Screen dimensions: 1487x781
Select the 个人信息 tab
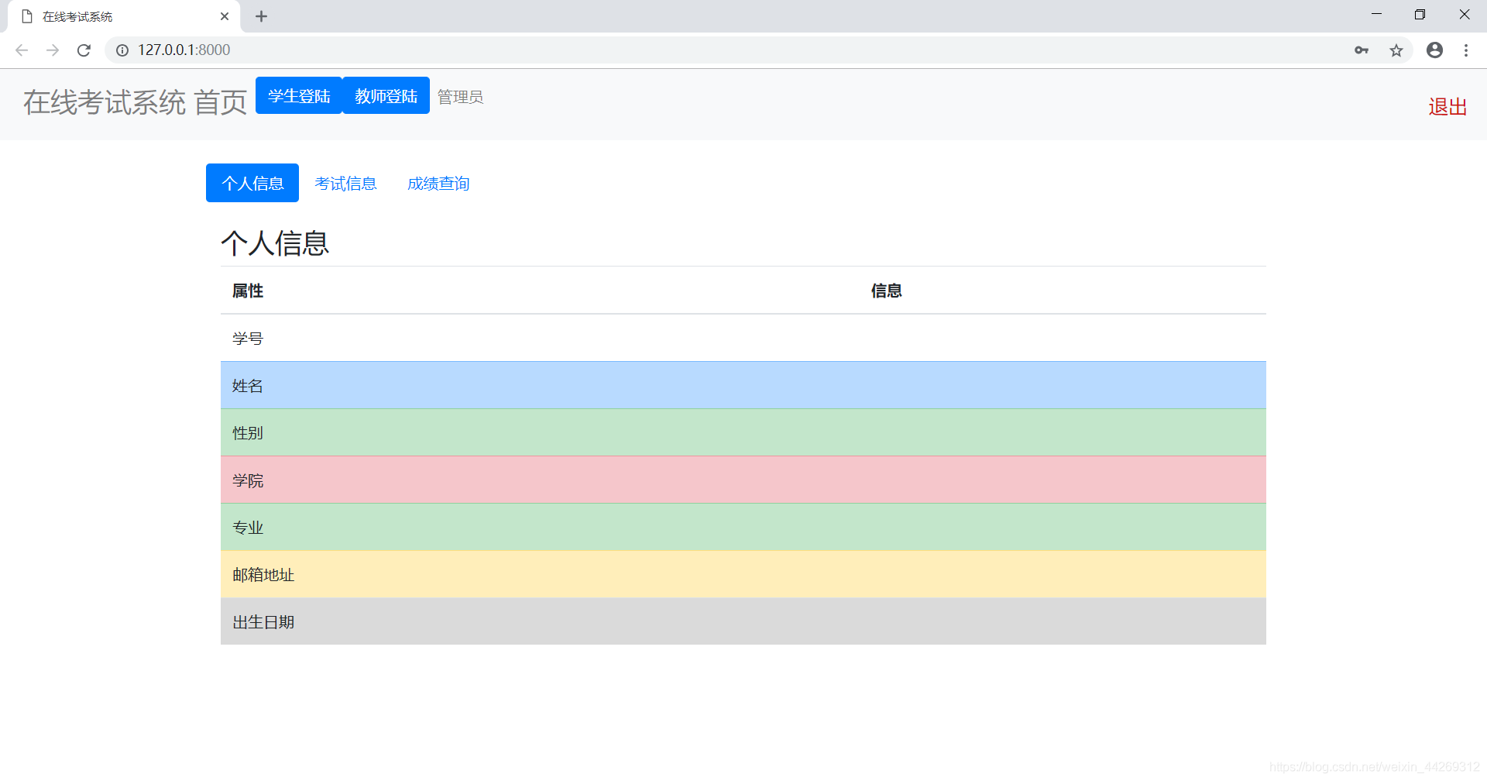252,183
